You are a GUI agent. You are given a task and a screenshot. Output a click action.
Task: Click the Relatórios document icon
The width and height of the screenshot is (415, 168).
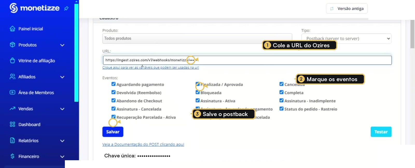click(12, 140)
